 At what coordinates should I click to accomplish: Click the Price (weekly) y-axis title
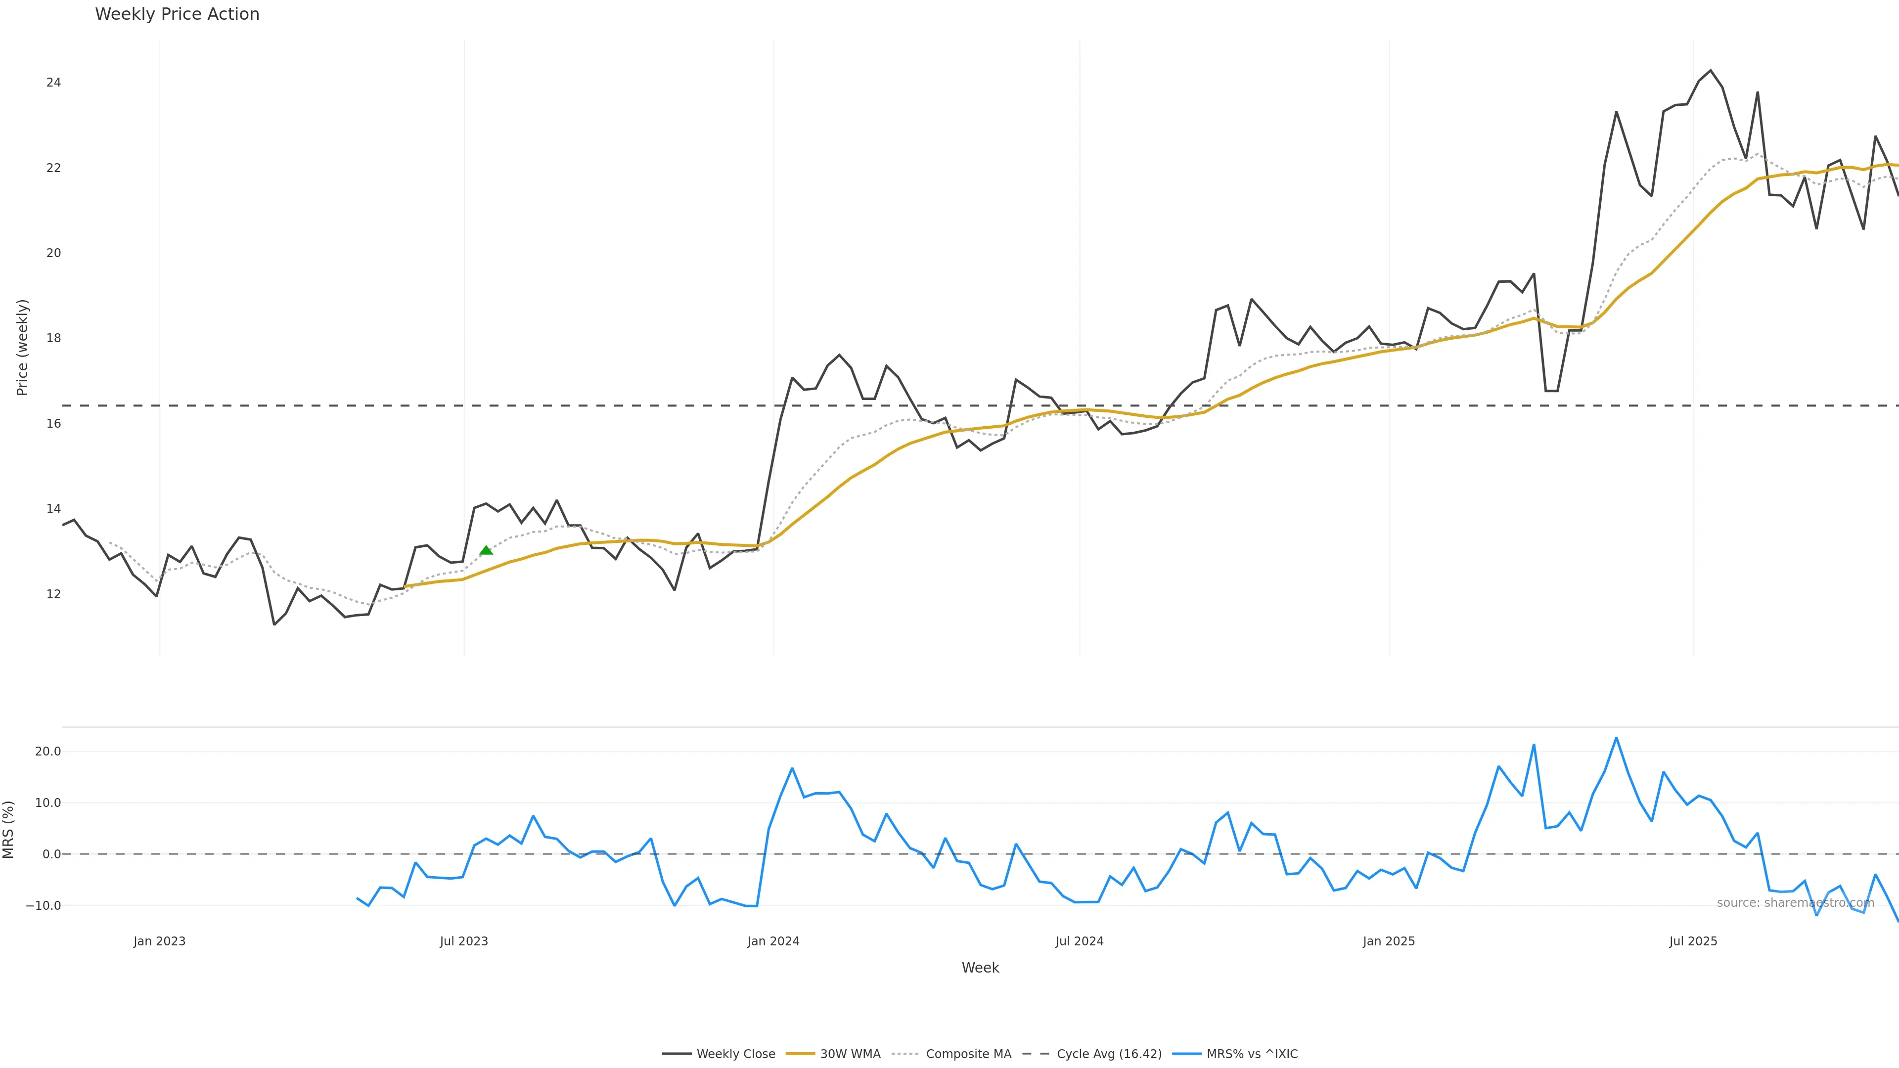click(22, 347)
